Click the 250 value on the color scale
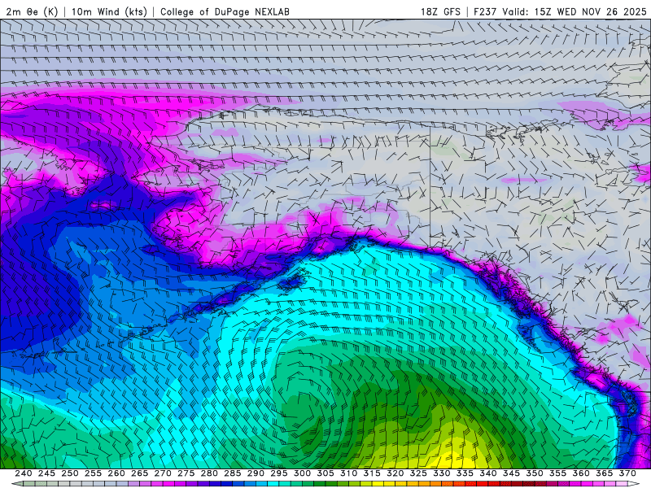Screen dimensions: 651x488 [x=70, y=473]
